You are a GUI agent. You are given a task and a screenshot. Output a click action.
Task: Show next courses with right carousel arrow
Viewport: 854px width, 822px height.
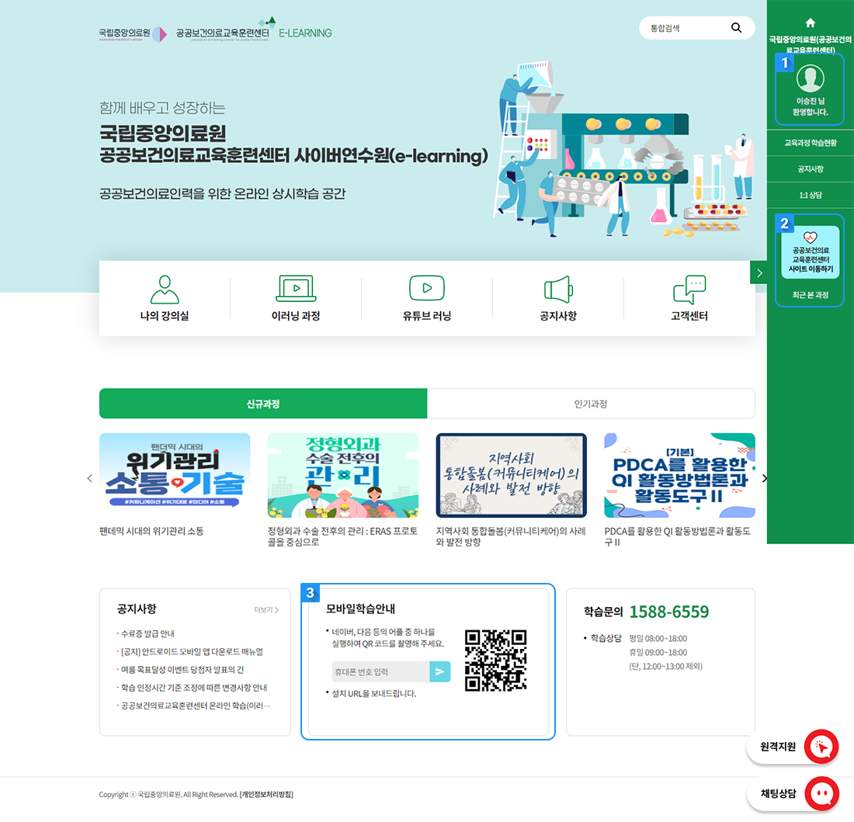click(x=765, y=478)
